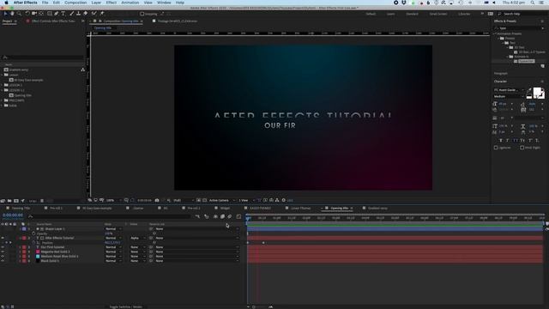The image size is (549, 309).
Task: Enable the Ligatures checkbox
Action: click(496, 148)
